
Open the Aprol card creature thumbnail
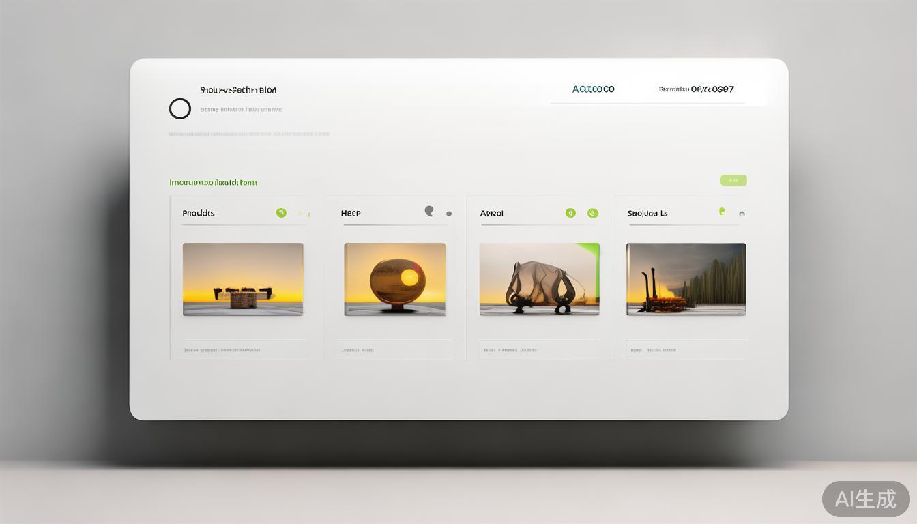(x=539, y=279)
